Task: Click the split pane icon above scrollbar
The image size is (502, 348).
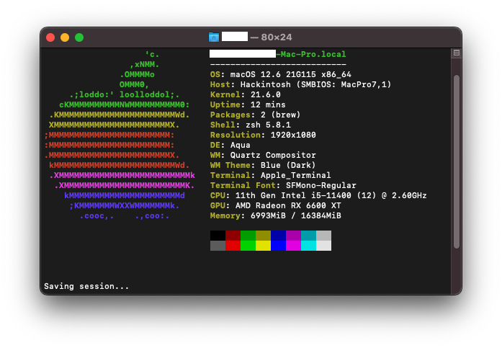Action: tap(456, 53)
